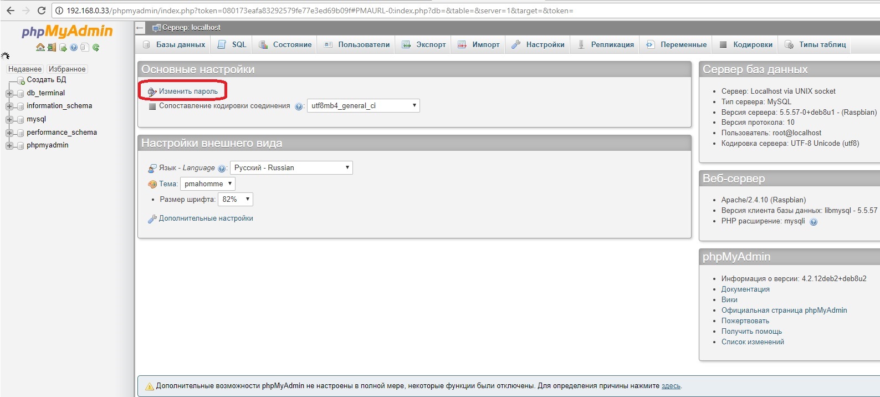Collapse navigation panel with the arrow icon
Viewport: 880px width, 397px height.
click(140, 28)
